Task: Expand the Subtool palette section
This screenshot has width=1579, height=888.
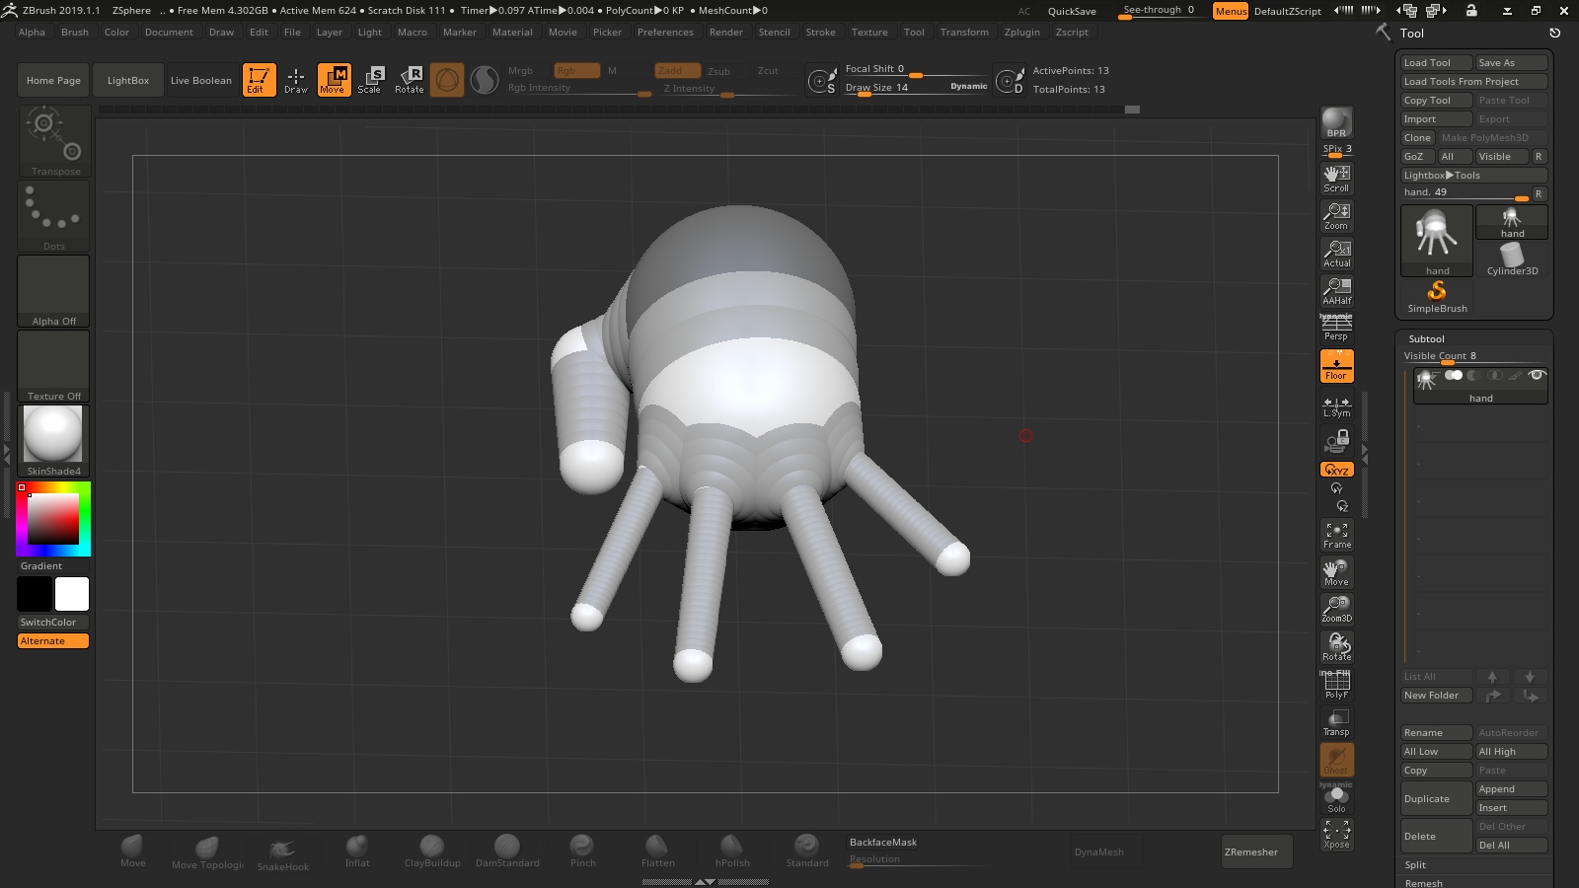Action: (x=1426, y=338)
